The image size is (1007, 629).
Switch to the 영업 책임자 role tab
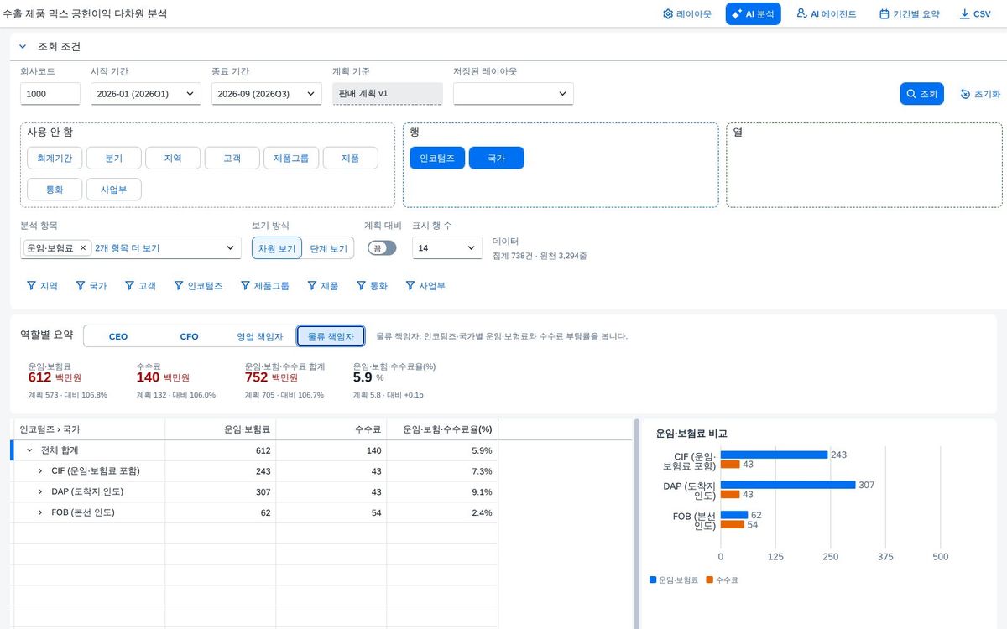click(x=259, y=336)
